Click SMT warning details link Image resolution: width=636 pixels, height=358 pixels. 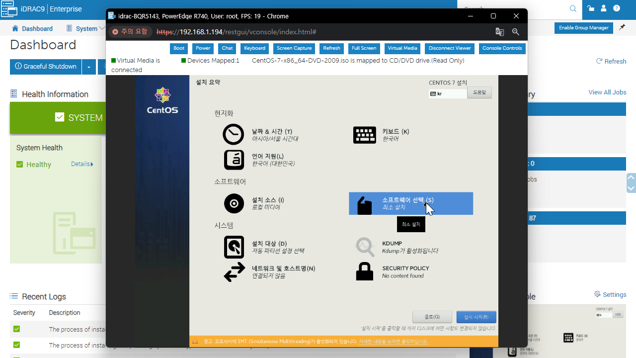(x=393, y=342)
